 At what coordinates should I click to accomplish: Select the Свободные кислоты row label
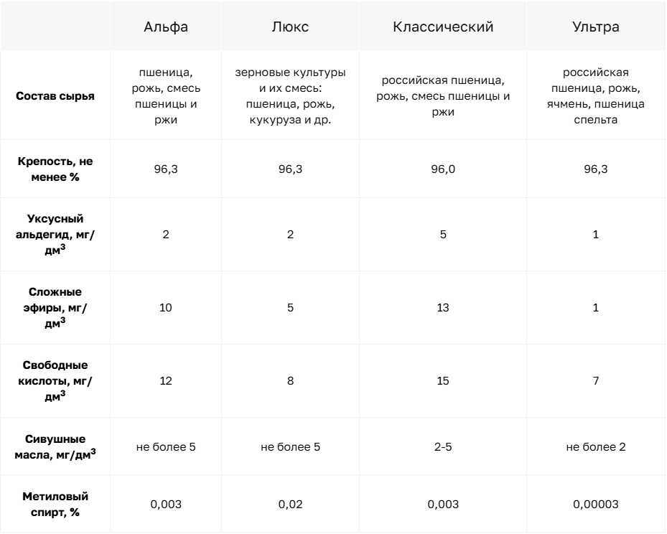coord(55,381)
